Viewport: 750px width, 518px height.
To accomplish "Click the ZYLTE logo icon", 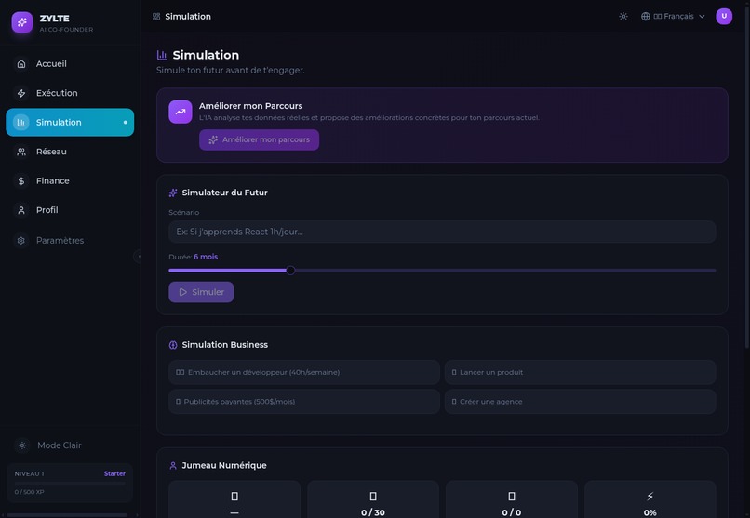I will (22, 22).
